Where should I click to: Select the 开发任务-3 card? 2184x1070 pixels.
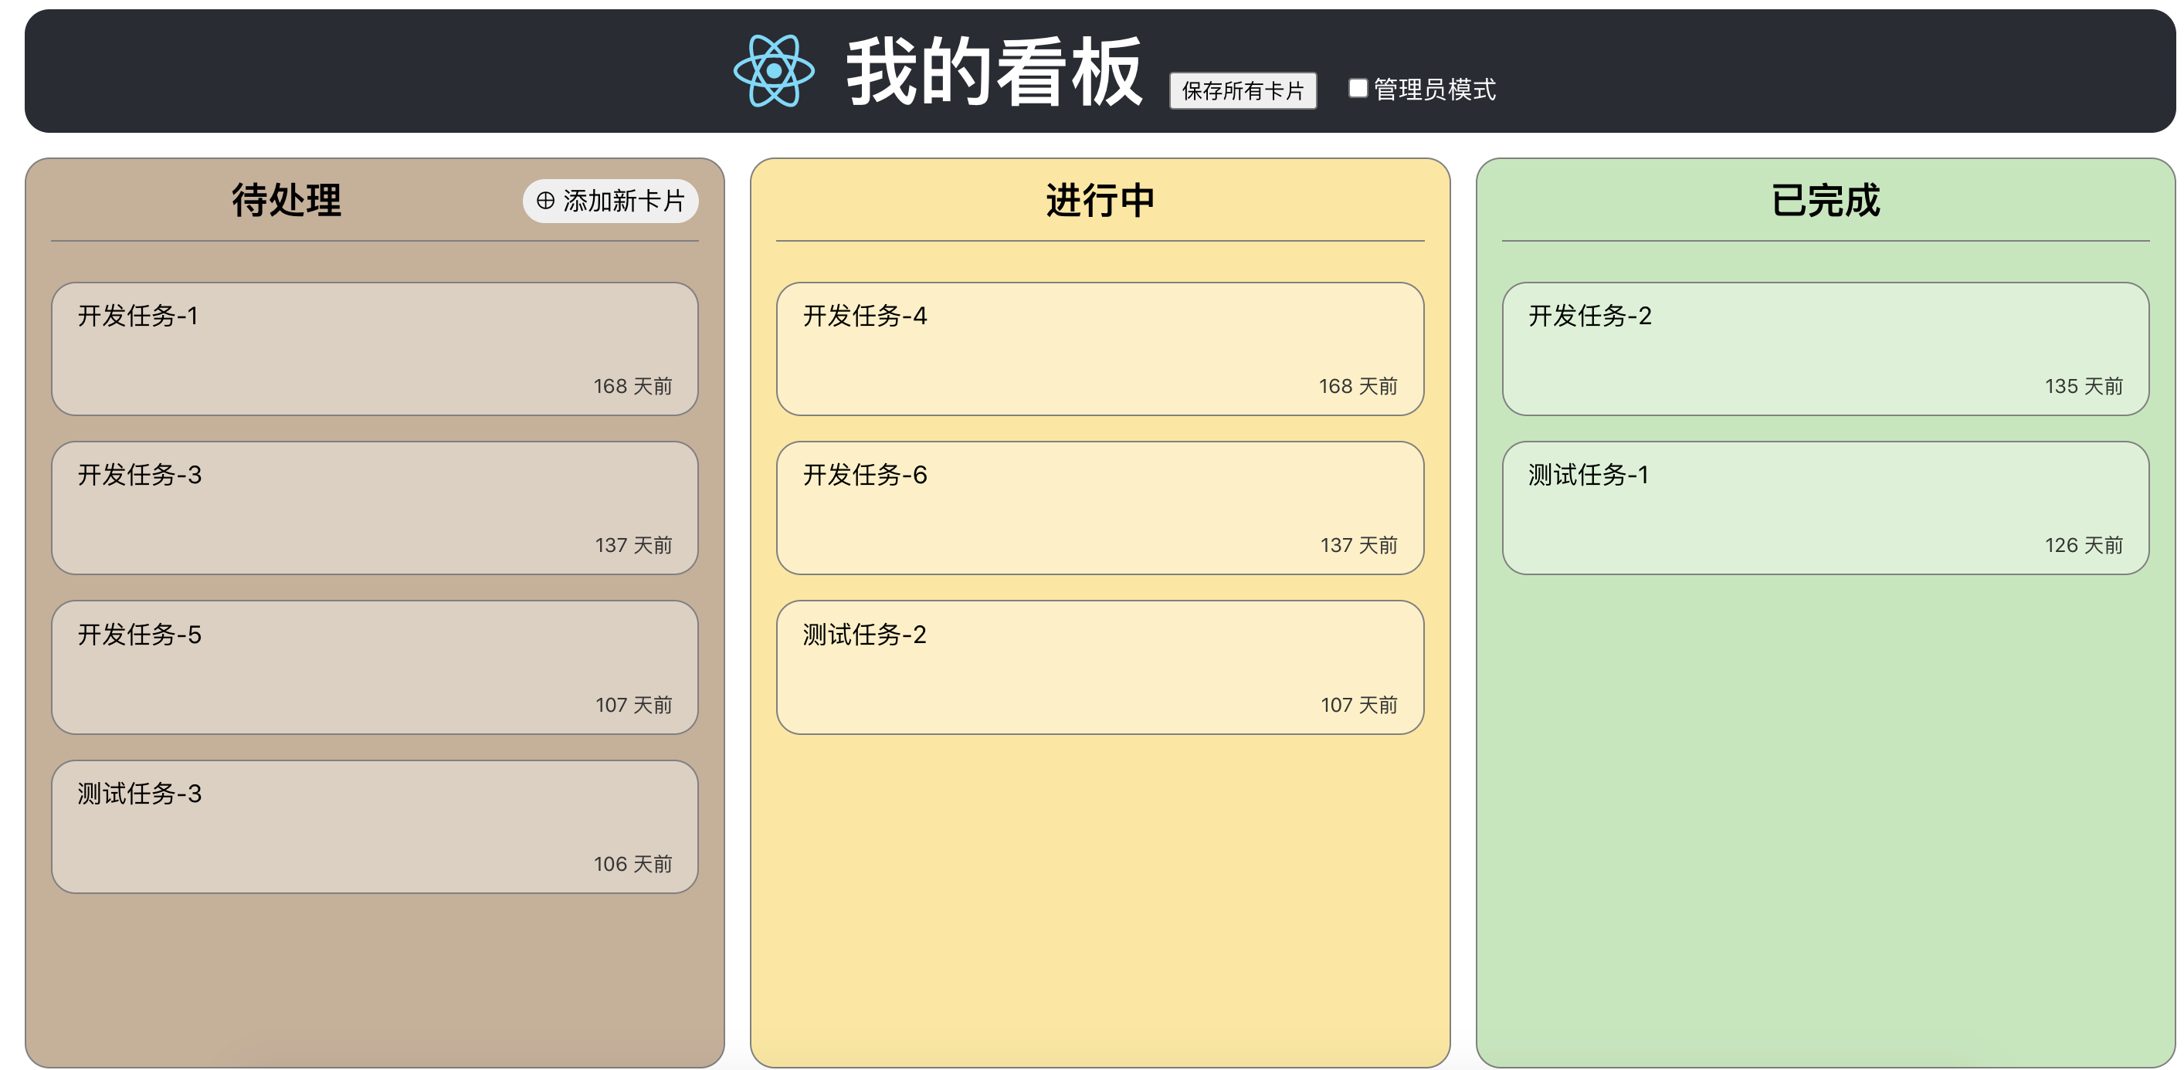(374, 507)
